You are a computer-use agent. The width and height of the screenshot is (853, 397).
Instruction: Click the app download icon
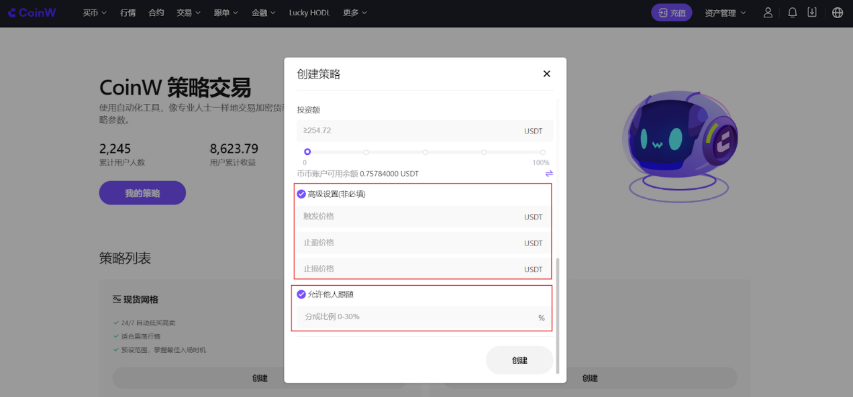(812, 13)
